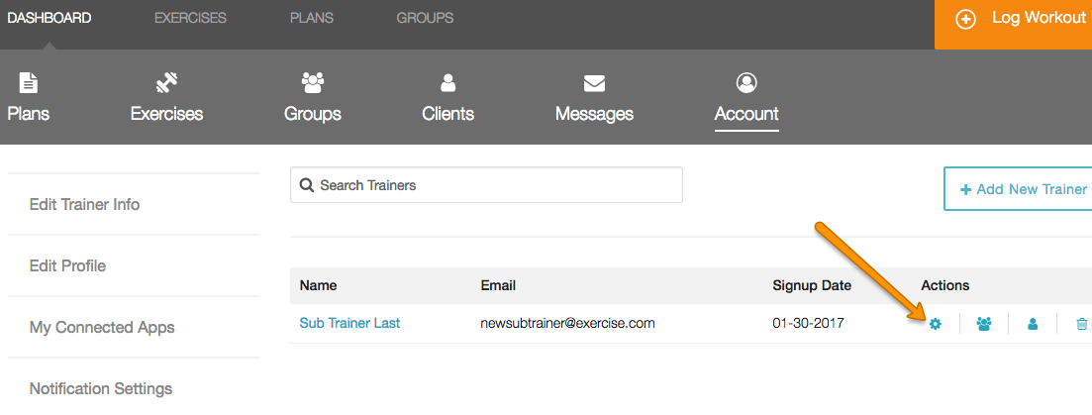Go to PLANS in top navigation
This screenshot has width=1092, height=415.
(x=311, y=18)
